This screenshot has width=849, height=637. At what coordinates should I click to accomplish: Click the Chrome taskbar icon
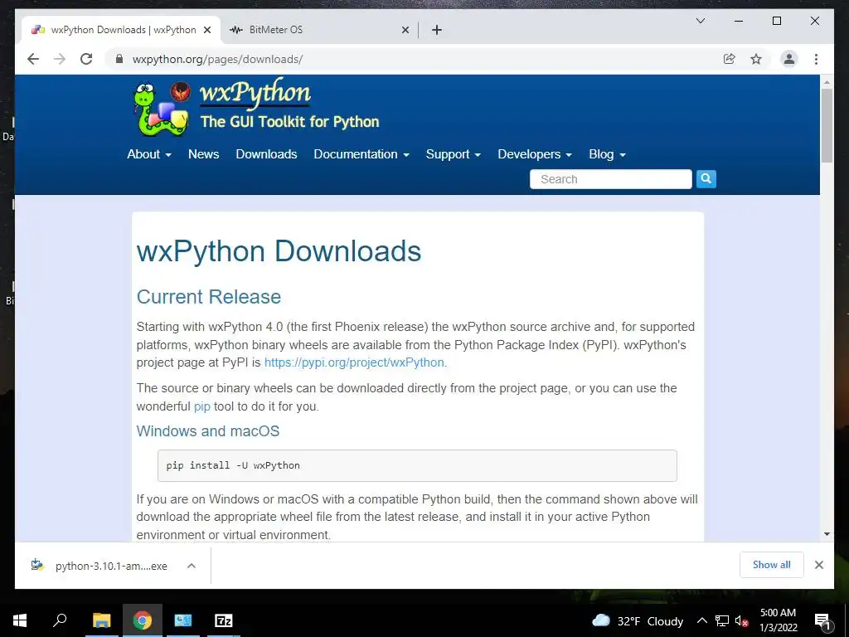point(142,620)
